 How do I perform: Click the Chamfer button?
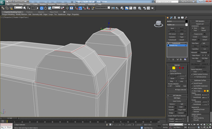(x=171, y=110)
